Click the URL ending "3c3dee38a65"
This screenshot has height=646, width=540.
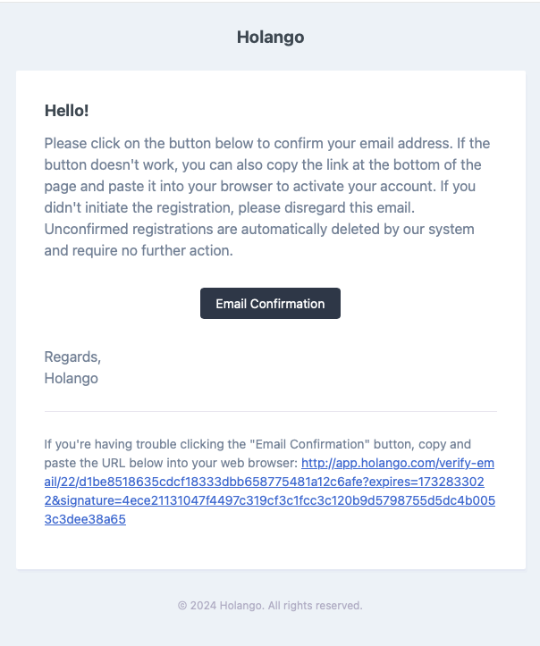pos(85,519)
